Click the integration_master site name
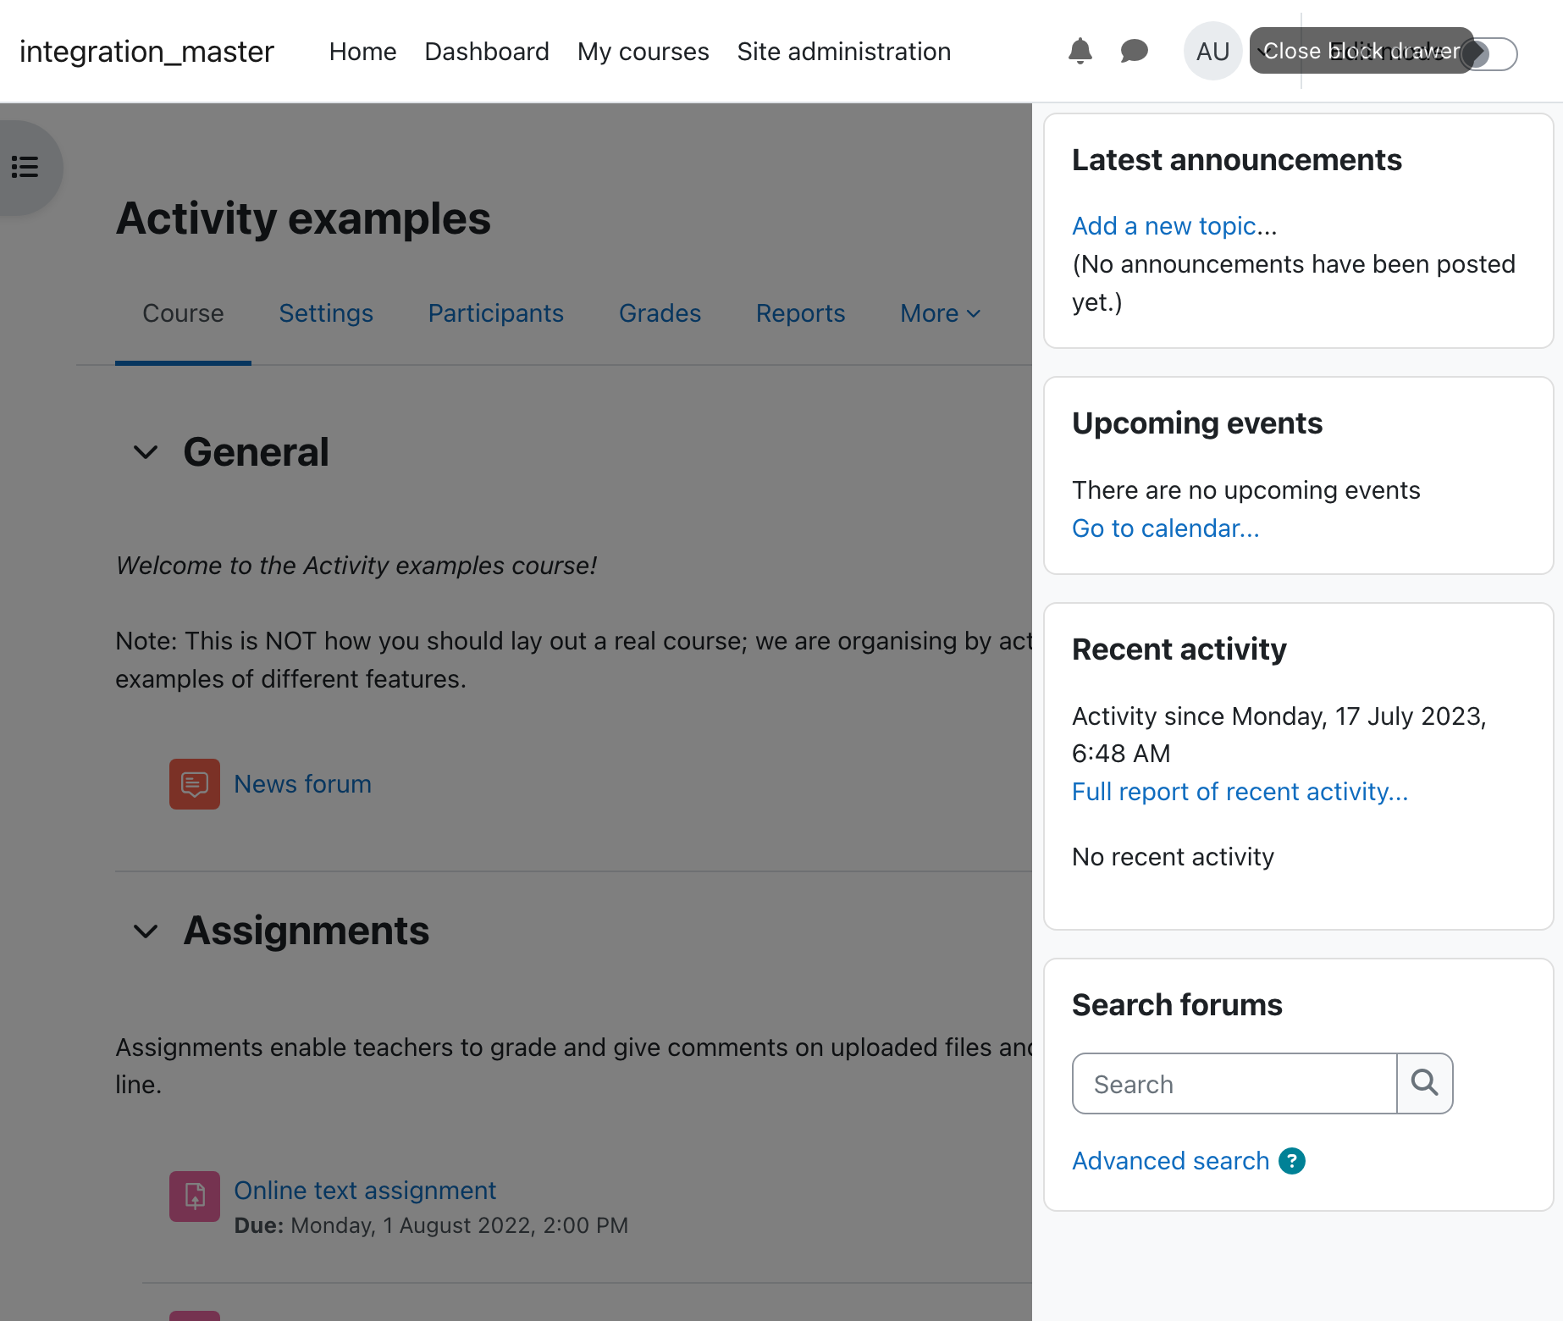The height and width of the screenshot is (1321, 1563). click(x=146, y=52)
